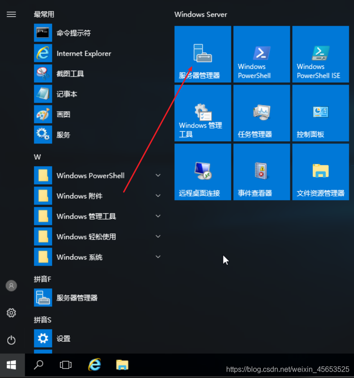Open the Windows 管理工具 folder in the app list
This screenshot has width=354, height=378.
[97, 216]
